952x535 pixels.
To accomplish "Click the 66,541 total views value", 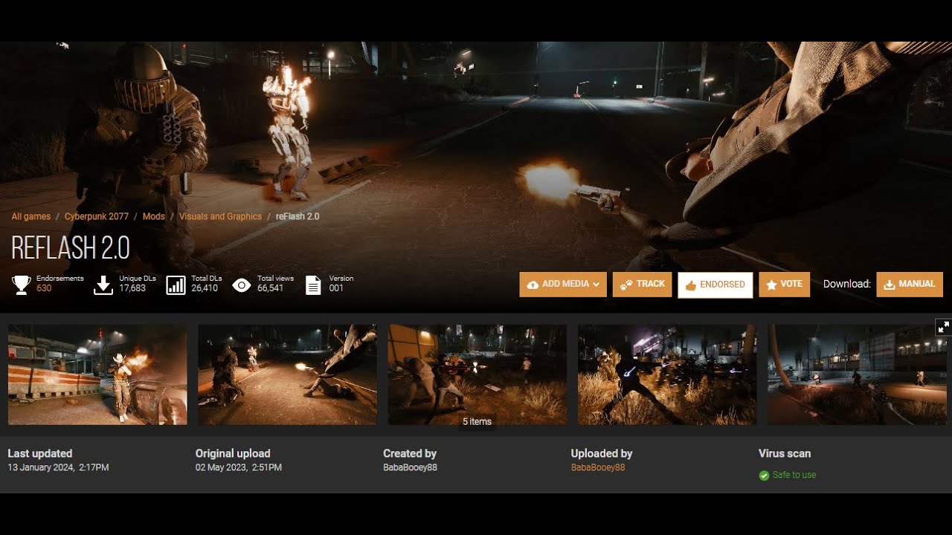I will point(271,288).
